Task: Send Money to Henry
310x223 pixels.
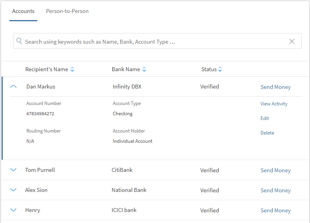Action: point(275,210)
